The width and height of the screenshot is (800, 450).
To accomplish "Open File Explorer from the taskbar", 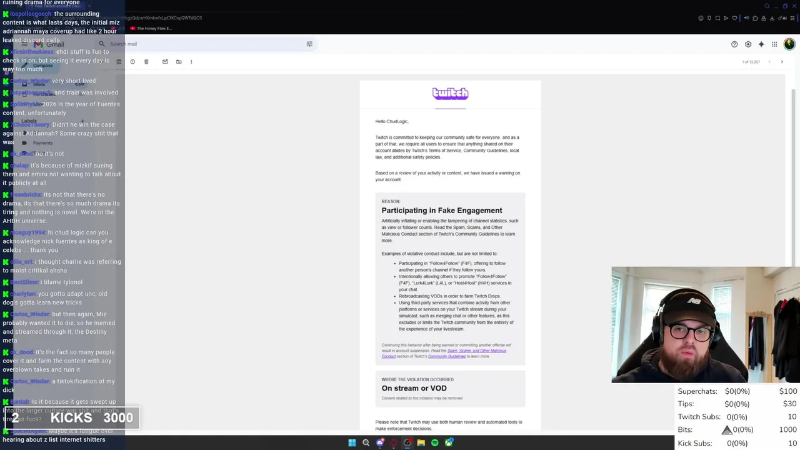I will (421, 442).
